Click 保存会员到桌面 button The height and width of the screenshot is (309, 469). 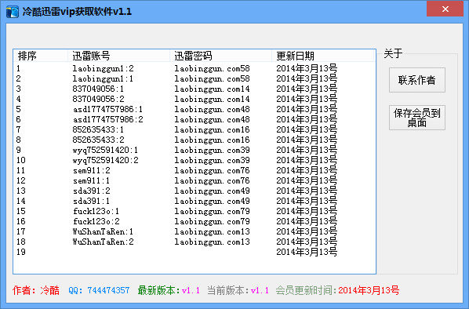pos(416,118)
